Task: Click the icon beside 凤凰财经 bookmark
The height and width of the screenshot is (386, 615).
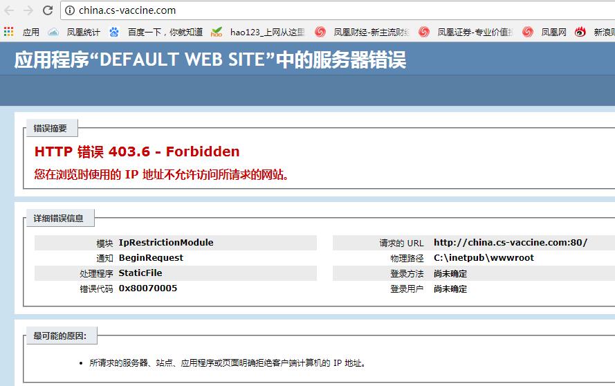Action: (x=320, y=32)
